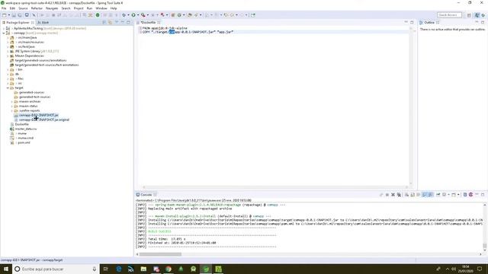Open the Help menu
Screen dimensions: 488x274
(114, 8)
